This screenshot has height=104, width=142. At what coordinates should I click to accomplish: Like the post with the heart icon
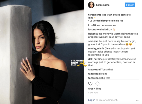[x=90, y=83]
